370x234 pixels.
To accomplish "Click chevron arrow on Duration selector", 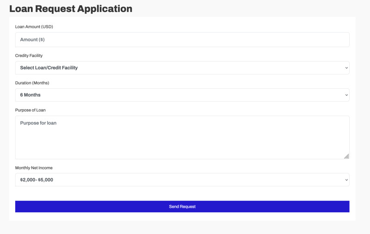I will pos(346,95).
